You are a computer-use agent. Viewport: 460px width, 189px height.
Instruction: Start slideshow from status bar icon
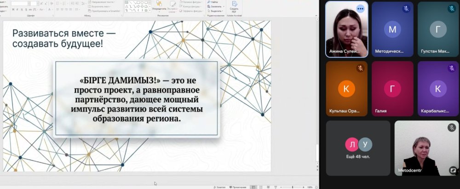pyautogui.click(x=276, y=187)
